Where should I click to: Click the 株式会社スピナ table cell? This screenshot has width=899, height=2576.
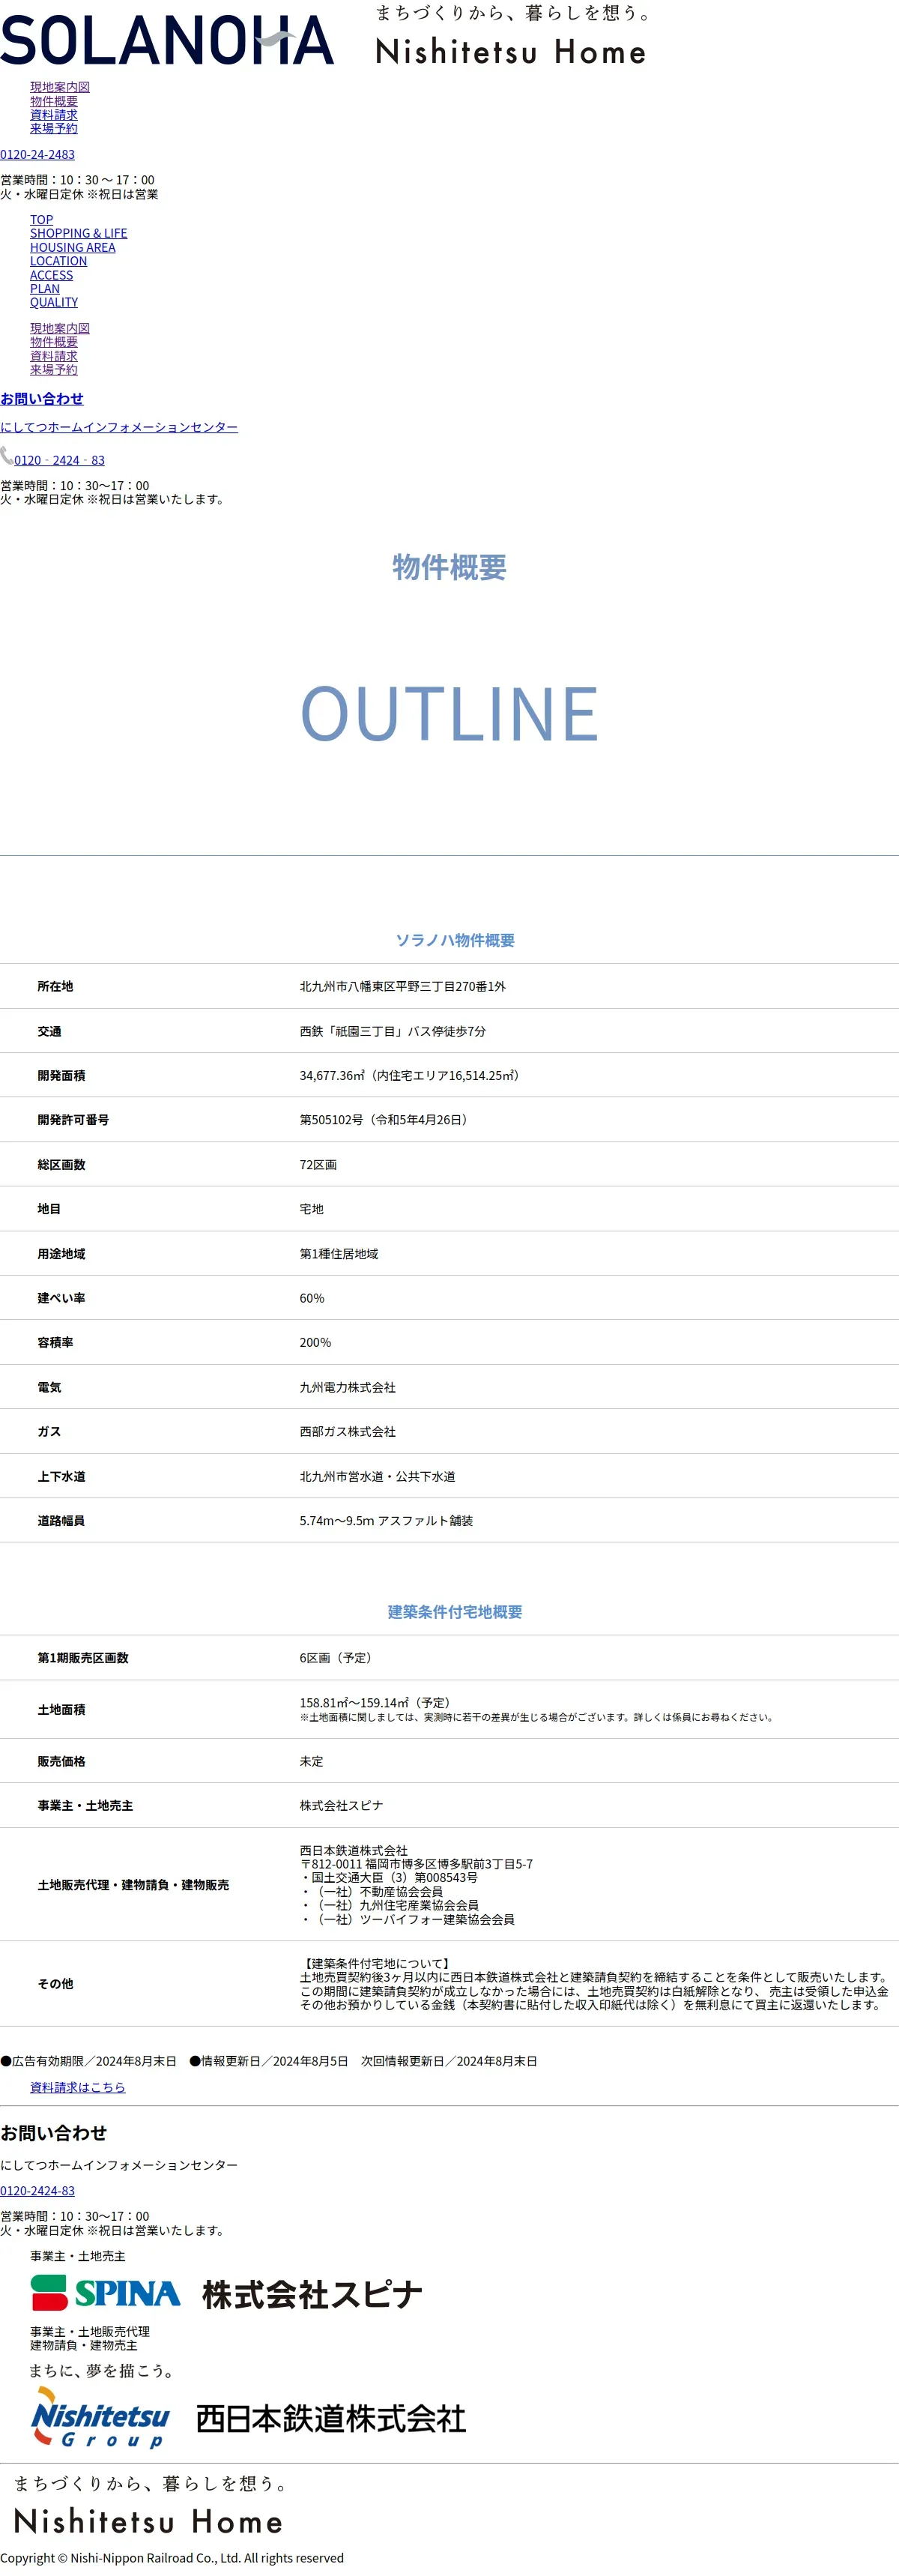click(x=341, y=1805)
